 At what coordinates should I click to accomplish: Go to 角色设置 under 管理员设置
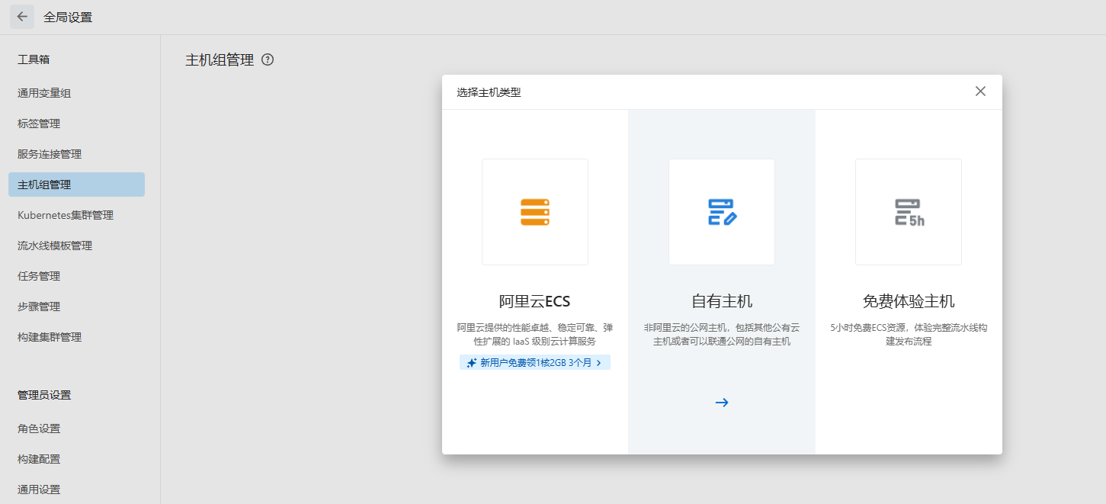tap(39, 429)
